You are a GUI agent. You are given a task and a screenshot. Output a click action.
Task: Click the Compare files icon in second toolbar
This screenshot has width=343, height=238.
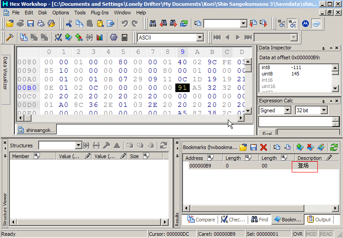point(24,38)
